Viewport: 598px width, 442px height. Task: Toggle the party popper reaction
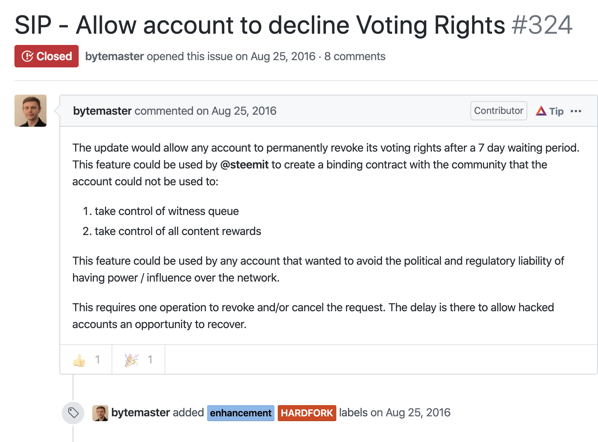pyautogui.click(x=138, y=360)
